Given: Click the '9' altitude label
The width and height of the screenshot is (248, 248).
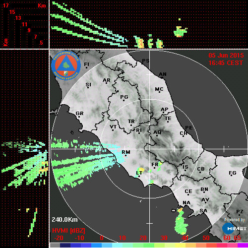Looking at the screenshot, I should tap(29, 30).
